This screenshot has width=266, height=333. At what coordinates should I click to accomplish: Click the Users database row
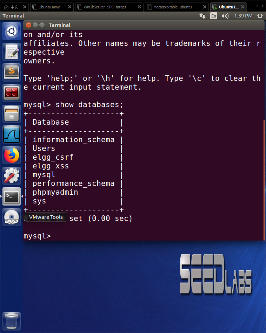(x=73, y=148)
